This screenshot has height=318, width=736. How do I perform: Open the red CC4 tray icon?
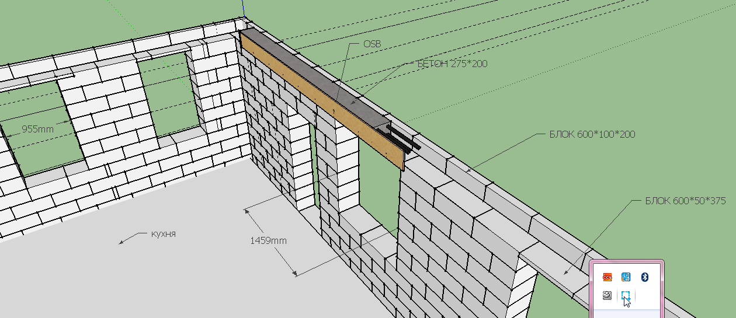point(607,277)
